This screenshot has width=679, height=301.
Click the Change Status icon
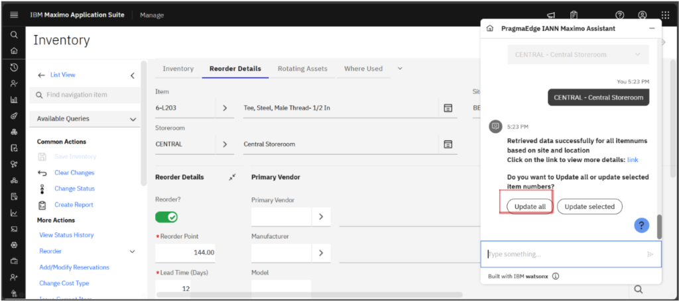coord(42,189)
